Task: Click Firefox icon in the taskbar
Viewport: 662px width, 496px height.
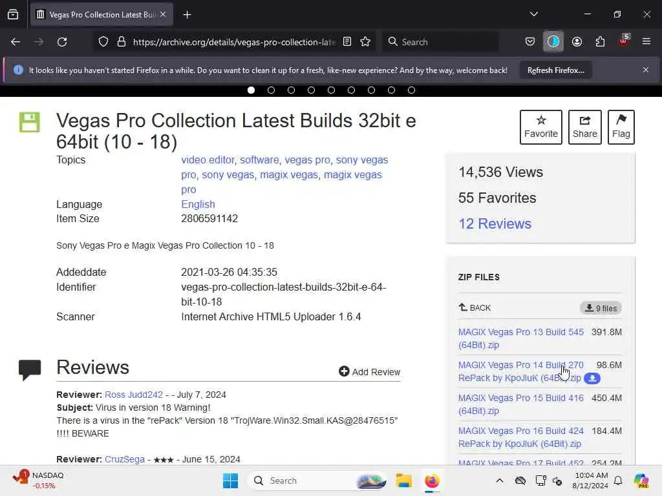Action: point(432,480)
